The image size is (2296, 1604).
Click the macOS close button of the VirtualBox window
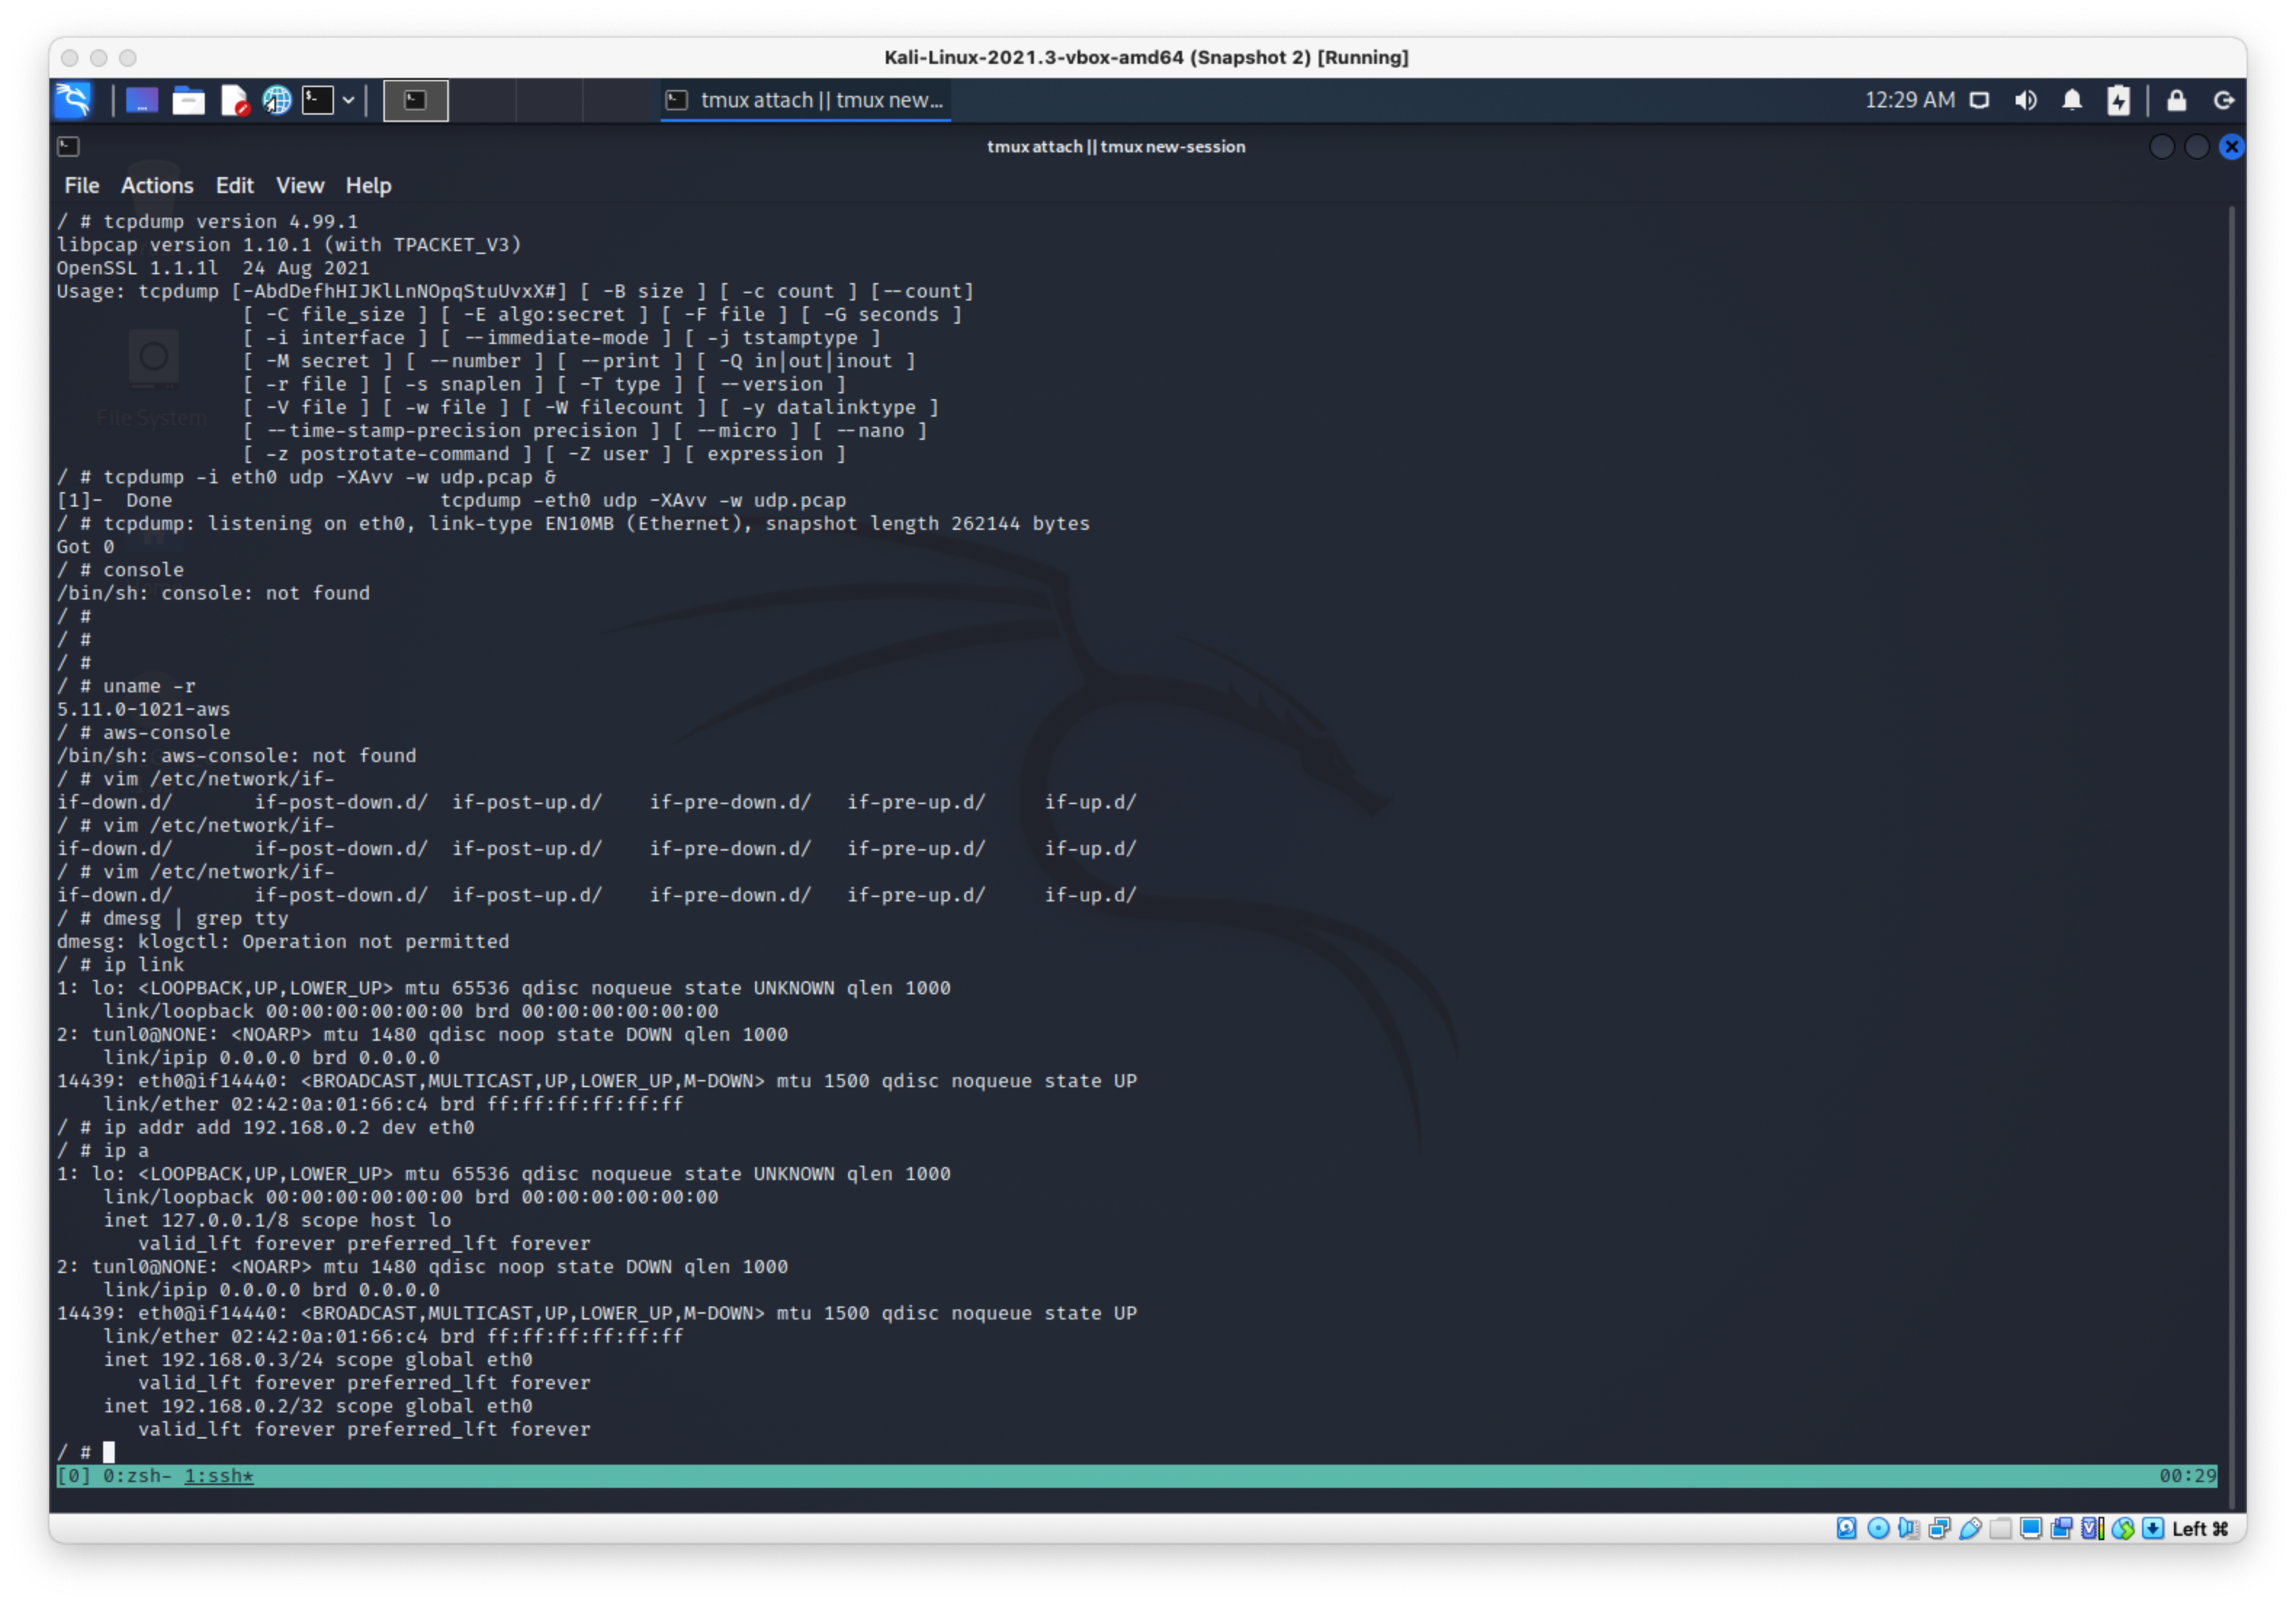(x=70, y=58)
